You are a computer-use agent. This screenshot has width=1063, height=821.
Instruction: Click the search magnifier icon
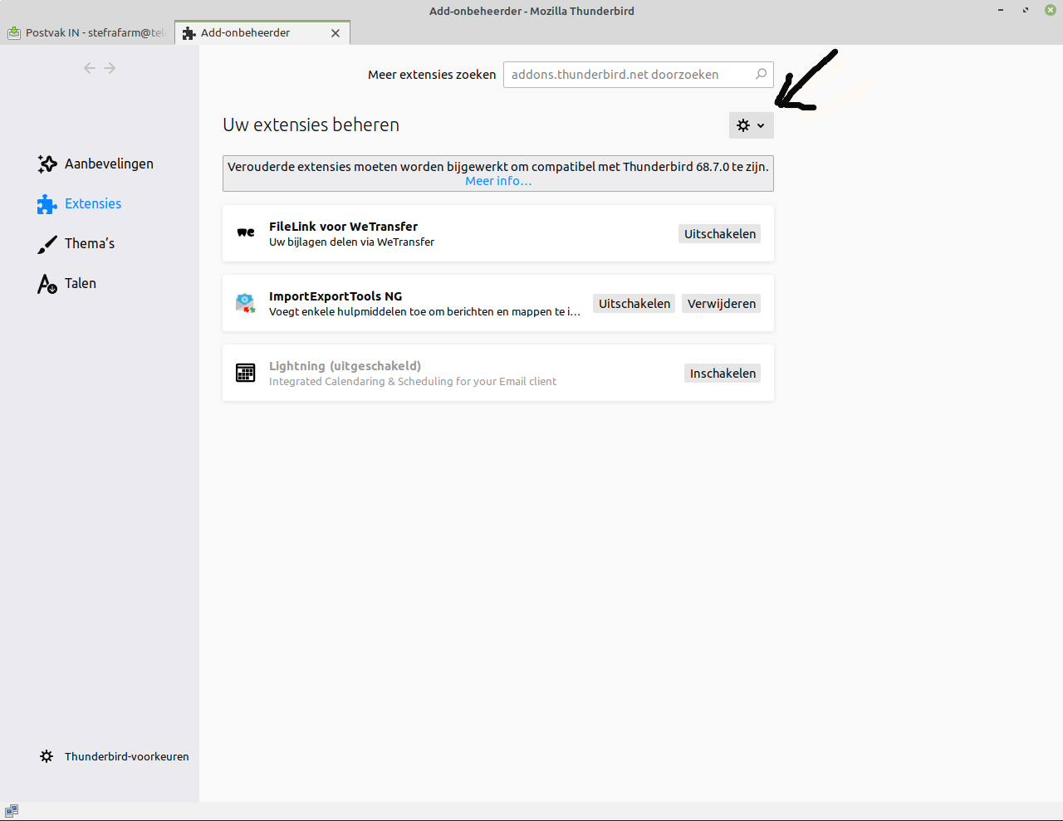coord(761,74)
